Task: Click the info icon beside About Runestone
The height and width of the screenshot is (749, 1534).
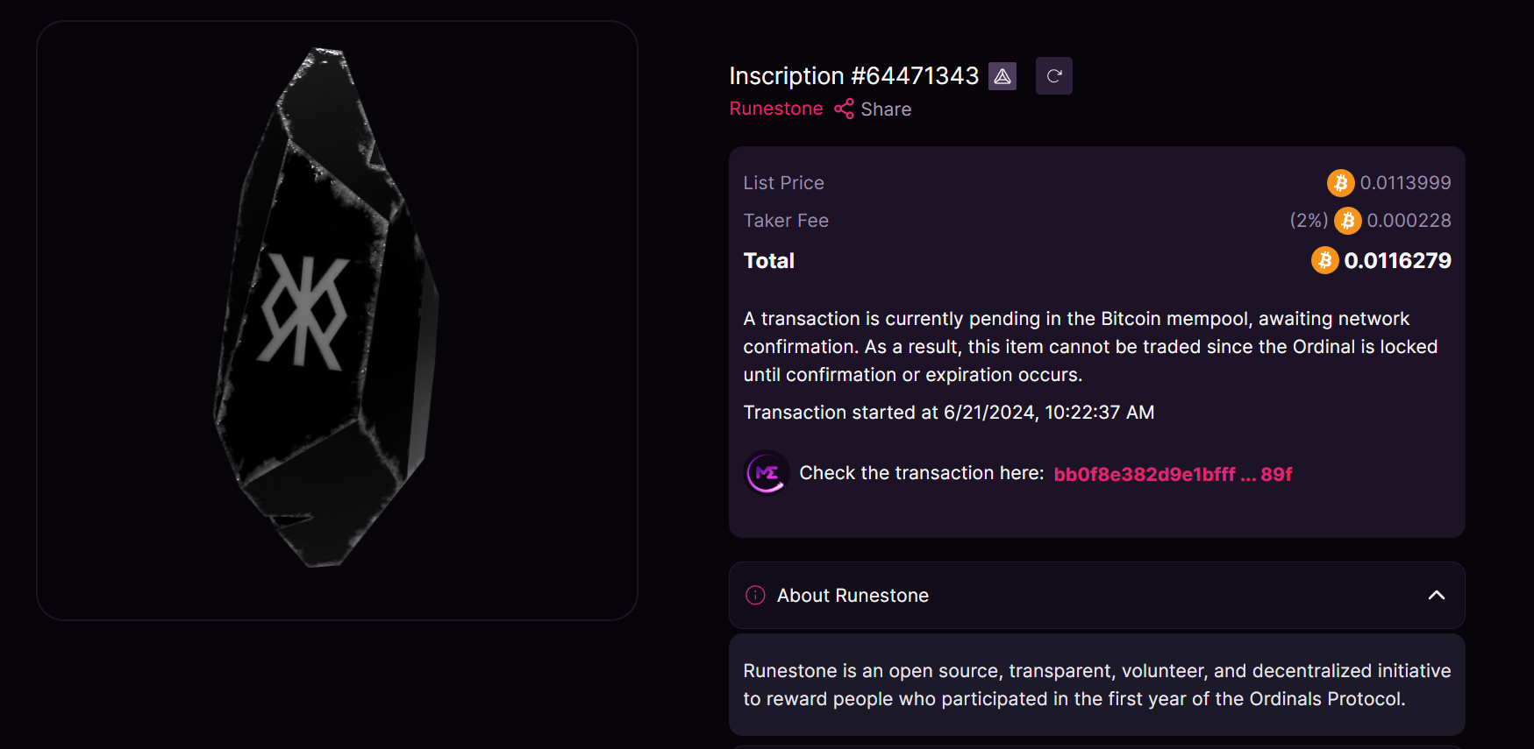Action: point(755,596)
